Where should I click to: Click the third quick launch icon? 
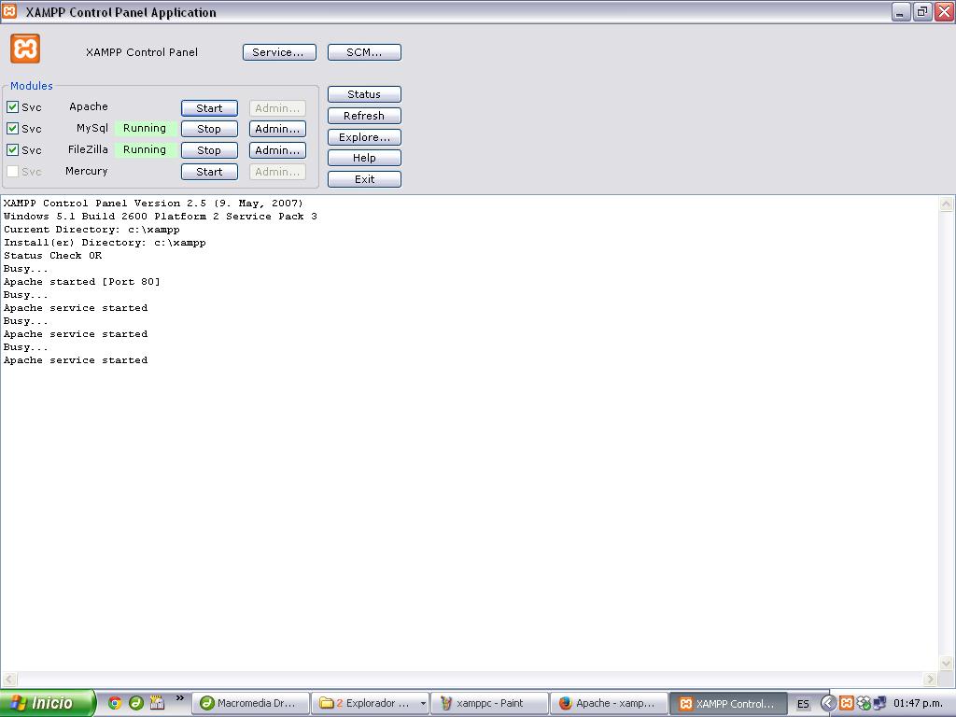tap(157, 703)
